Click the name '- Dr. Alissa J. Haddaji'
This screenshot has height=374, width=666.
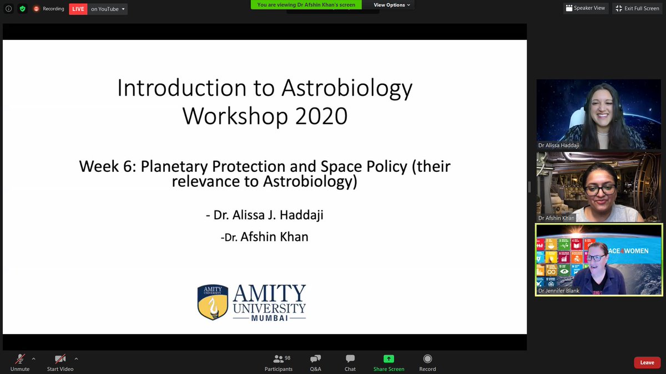pyautogui.click(x=264, y=215)
